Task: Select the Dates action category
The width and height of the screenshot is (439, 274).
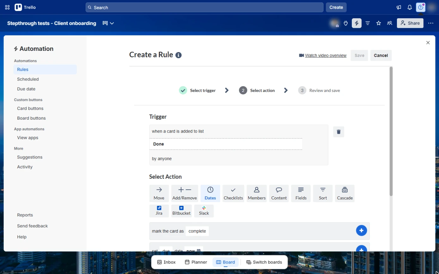Action: pos(210,194)
